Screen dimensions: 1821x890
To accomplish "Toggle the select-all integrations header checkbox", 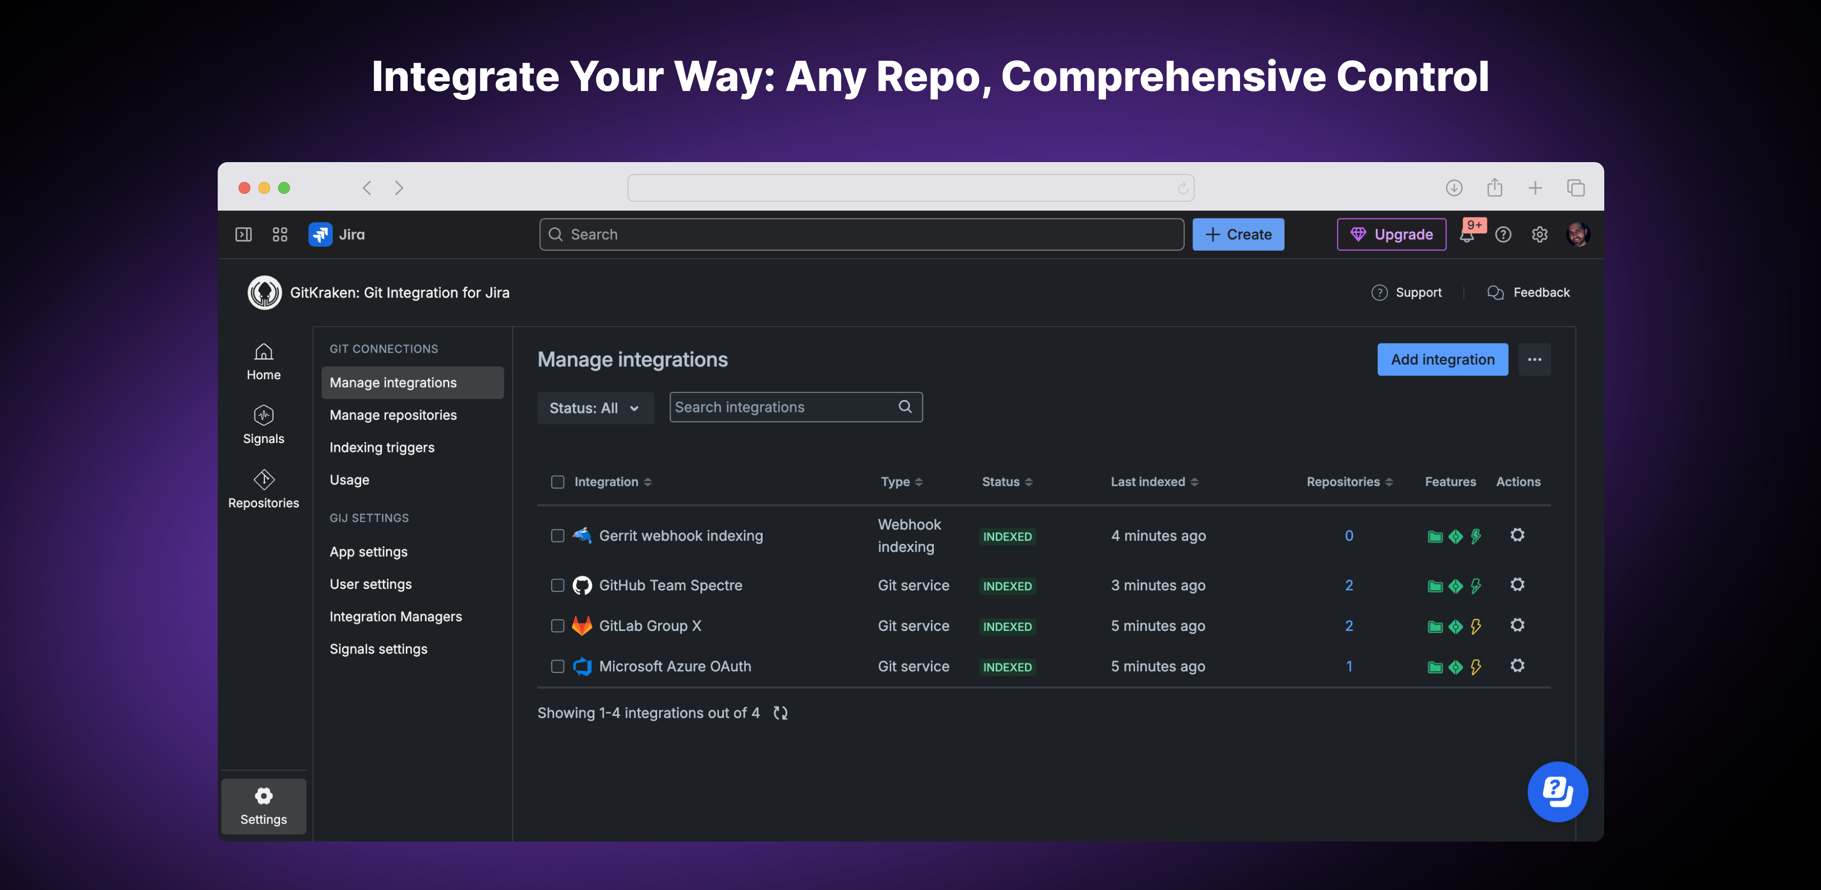I will tap(558, 482).
